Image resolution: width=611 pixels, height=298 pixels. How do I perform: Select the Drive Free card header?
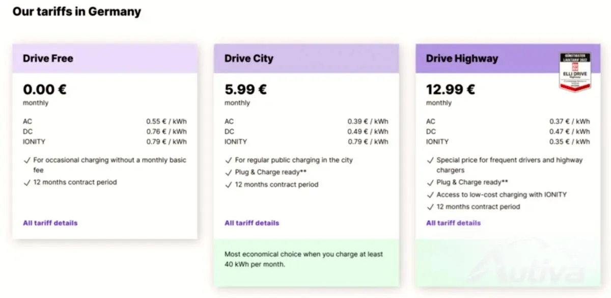105,58
